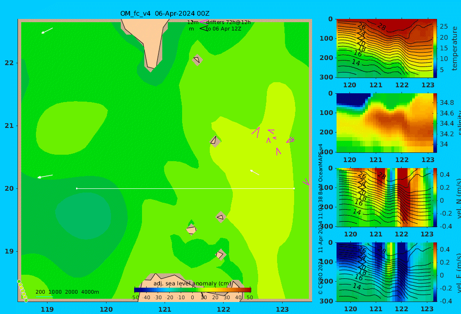461x314 pixels.
Task: Click the '14' contour label in the temperature plot
Action: [356, 62]
